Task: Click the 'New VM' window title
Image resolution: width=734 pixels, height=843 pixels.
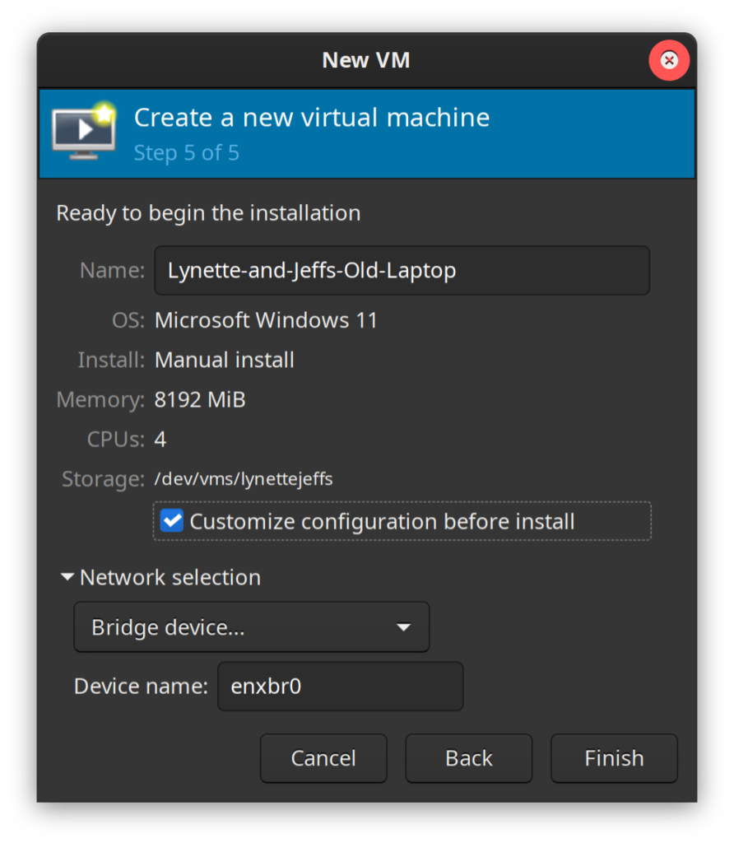Action: click(x=365, y=60)
